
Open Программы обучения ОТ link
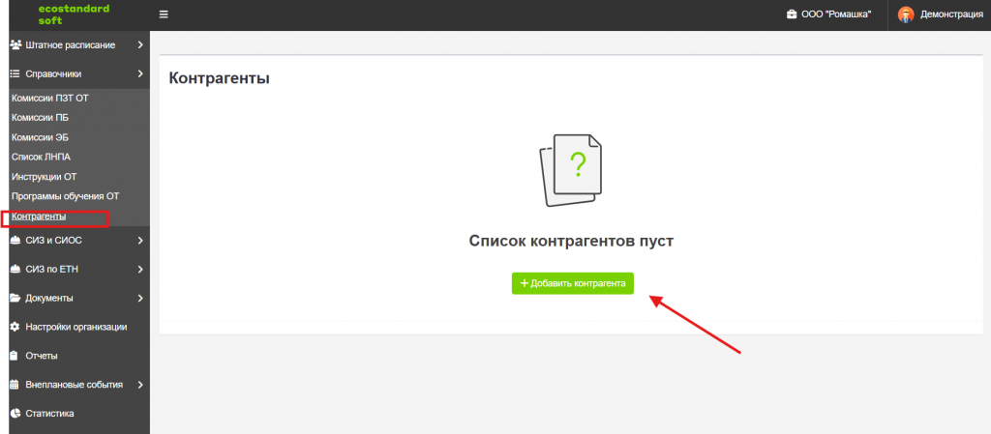pyautogui.click(x=65, y=196)
